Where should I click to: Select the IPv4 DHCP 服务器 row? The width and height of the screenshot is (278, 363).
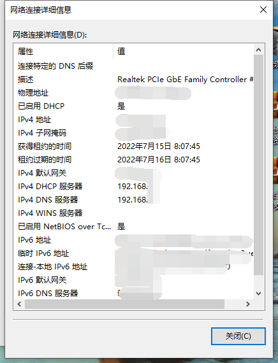point(133,187)
